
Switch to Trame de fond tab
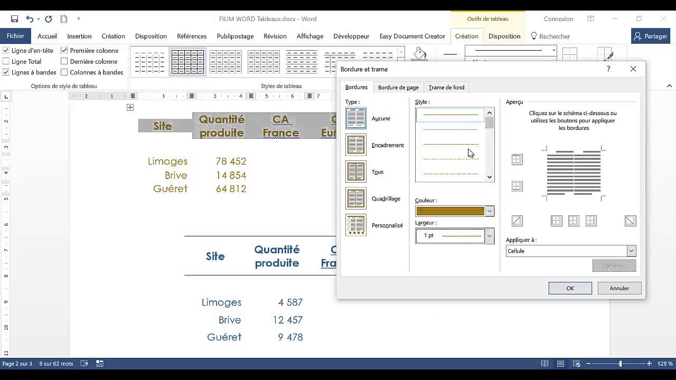(446, 88)
